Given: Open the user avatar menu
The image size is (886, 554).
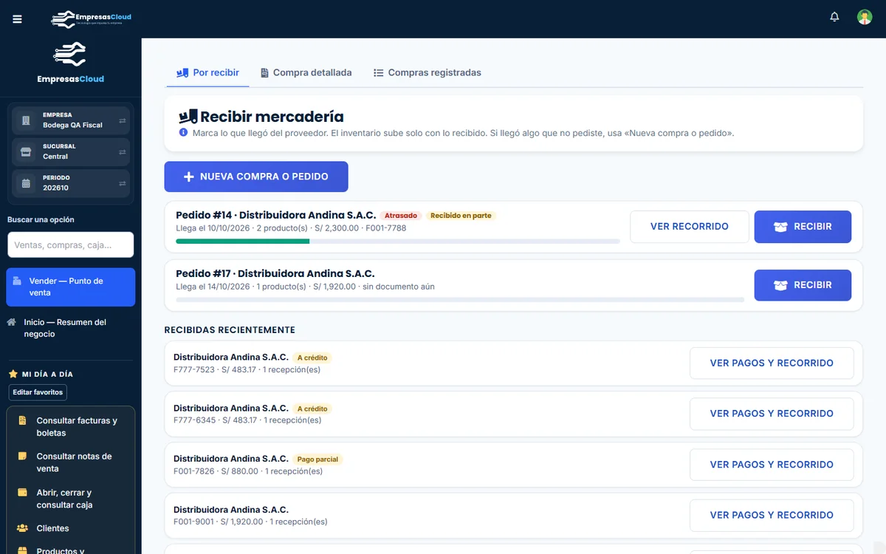Looking at the screenshot, I should [865, 17].
